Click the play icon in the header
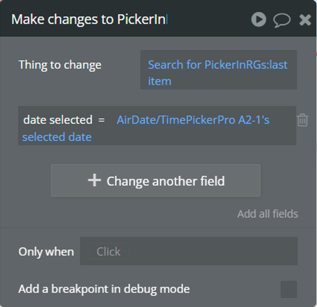317x307 pixels. pos(258,19)
